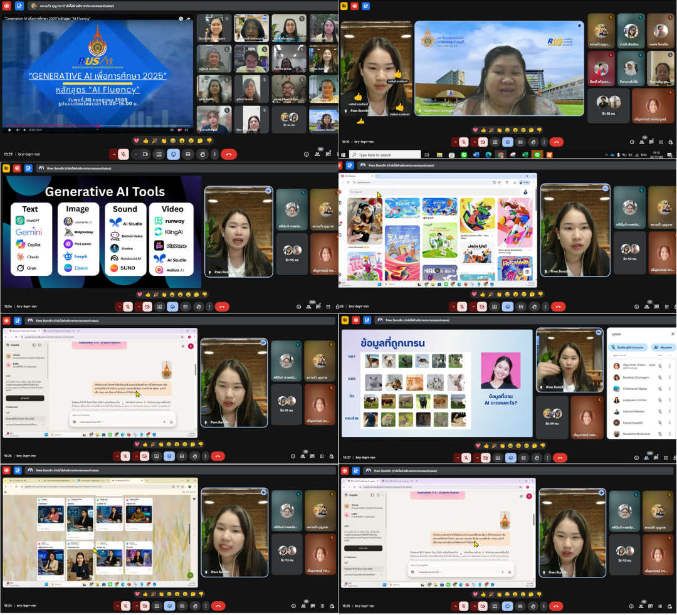This screenshot has width=677, height=615.
Task: Open more options for Bunthida Chunngam
Action: click(x=670, y=377)
